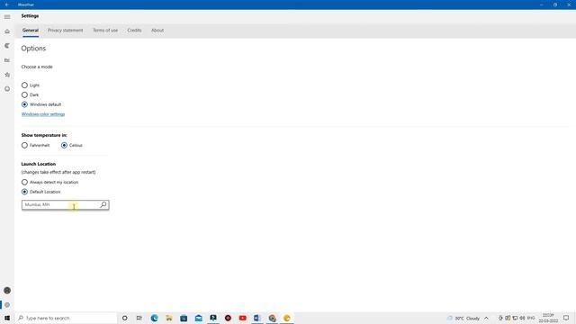Open the Credits tab
Image resolution: width=576 pixels, height=324 pixels.
tap(134, 30)
